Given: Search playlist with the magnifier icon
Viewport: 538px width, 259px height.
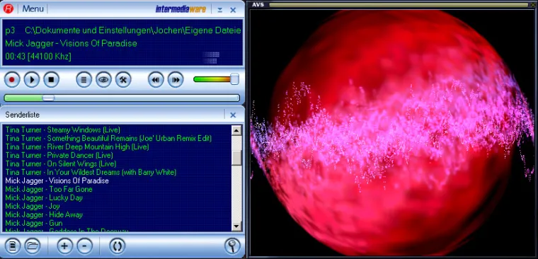Looking at the screenshot, I should [232, 246].
